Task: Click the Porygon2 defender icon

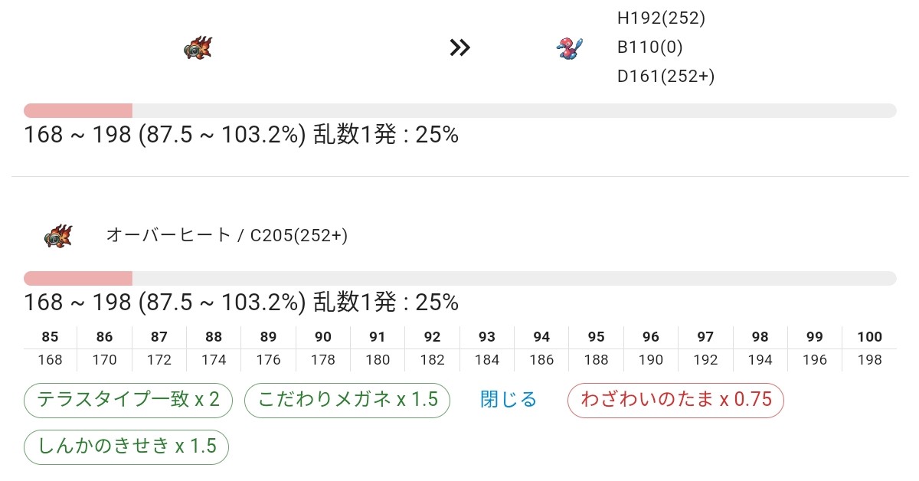Action: point(570,48)
